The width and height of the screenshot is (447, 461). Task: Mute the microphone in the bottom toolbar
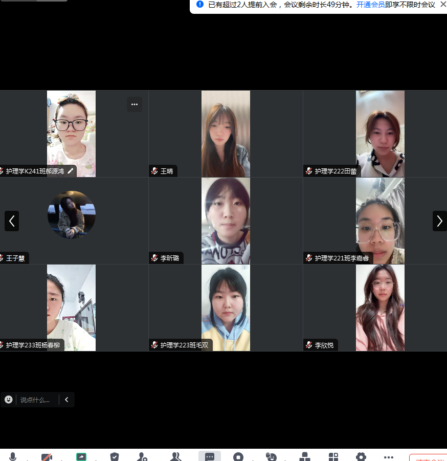coord(13,456)
